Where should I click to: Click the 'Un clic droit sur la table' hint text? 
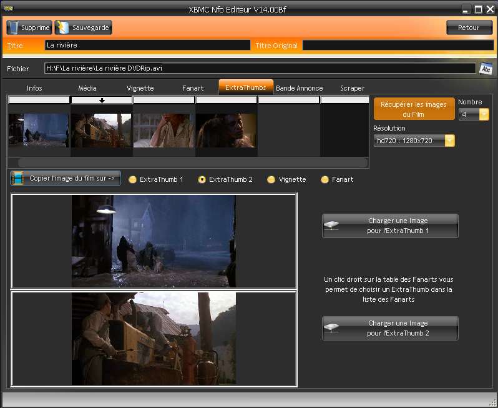[389, 289]
